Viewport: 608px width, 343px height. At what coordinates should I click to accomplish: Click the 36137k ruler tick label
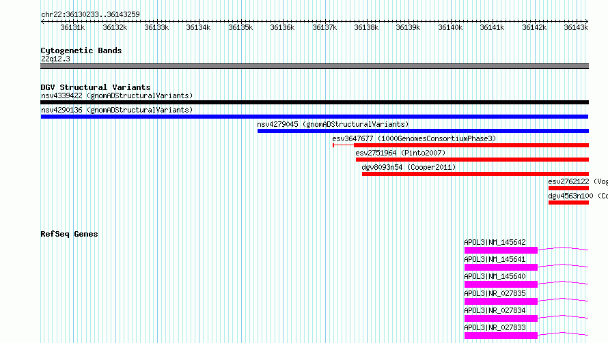tap(324, 27)
